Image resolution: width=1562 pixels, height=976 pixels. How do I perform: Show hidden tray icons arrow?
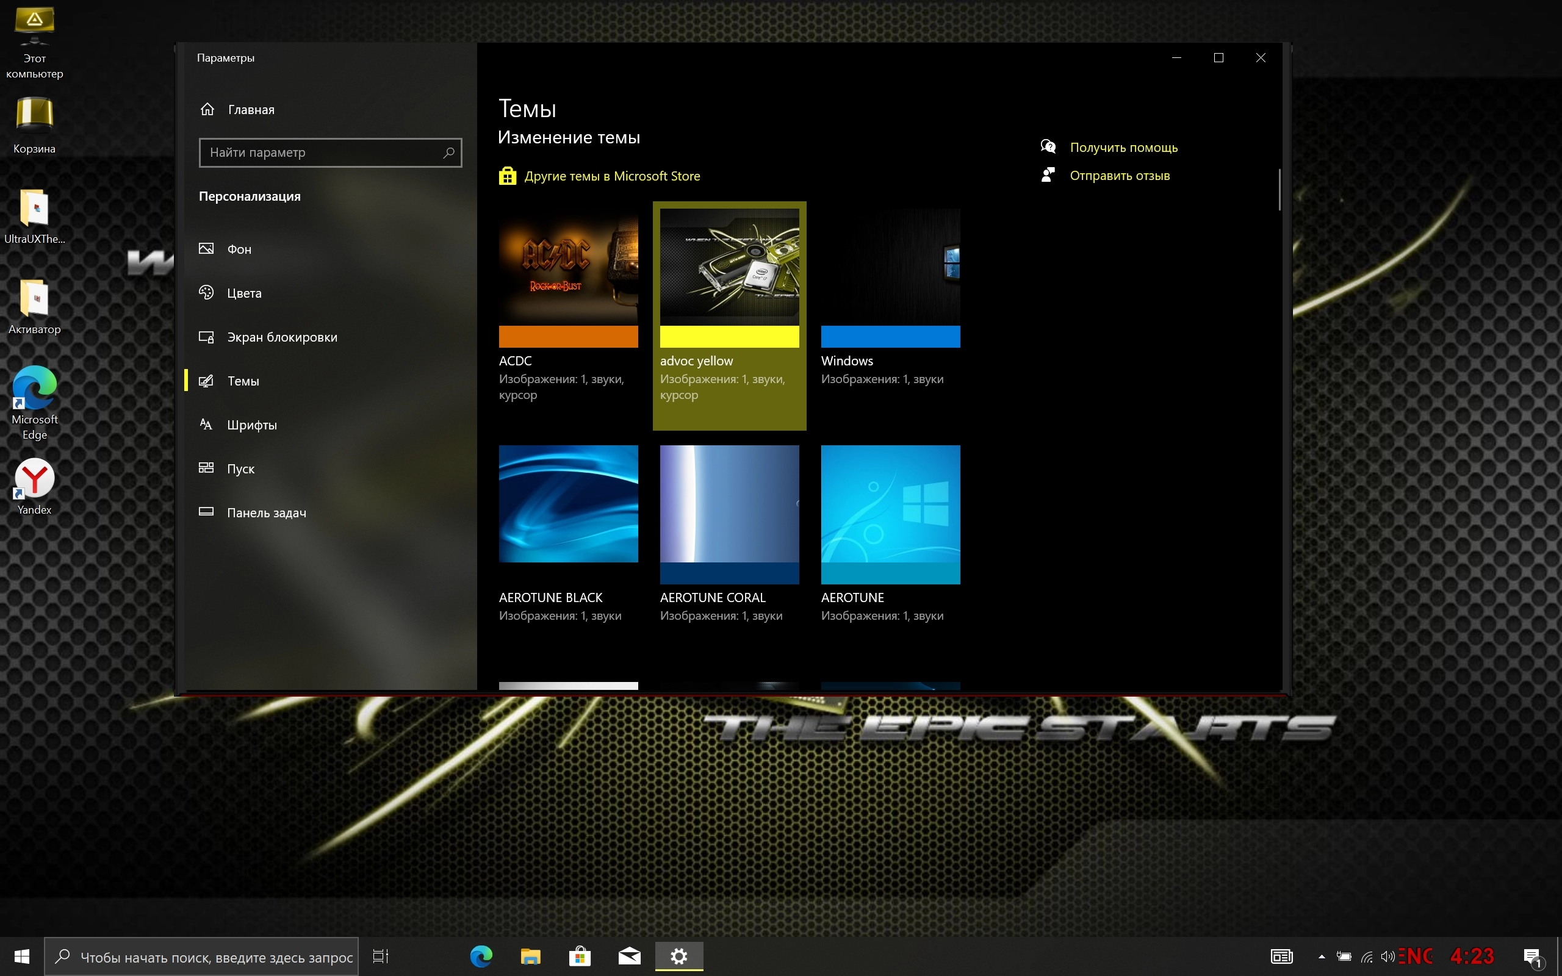coord(1321,956)
